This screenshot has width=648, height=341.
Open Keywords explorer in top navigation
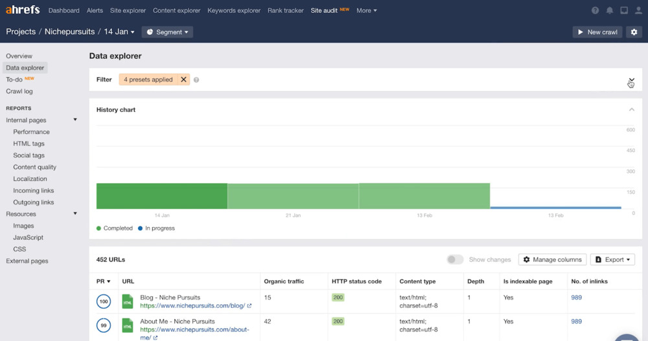(234, 11)
